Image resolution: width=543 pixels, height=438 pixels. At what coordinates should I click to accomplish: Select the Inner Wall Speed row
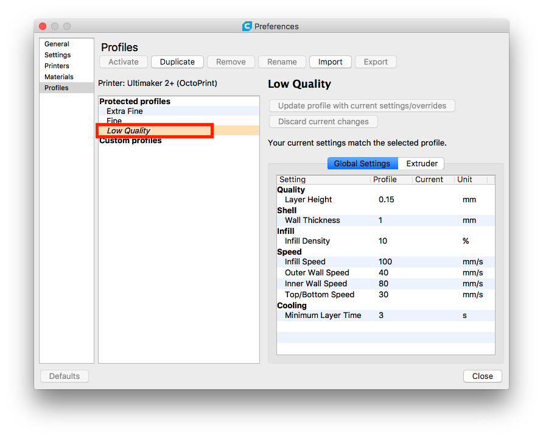[386, 284]
